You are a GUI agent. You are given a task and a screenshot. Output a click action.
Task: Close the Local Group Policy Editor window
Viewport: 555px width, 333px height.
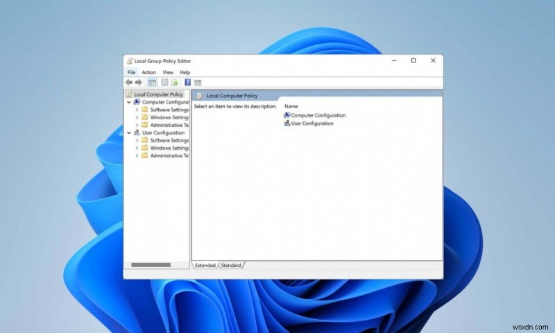pyautogui.click(x=433, y=60)
